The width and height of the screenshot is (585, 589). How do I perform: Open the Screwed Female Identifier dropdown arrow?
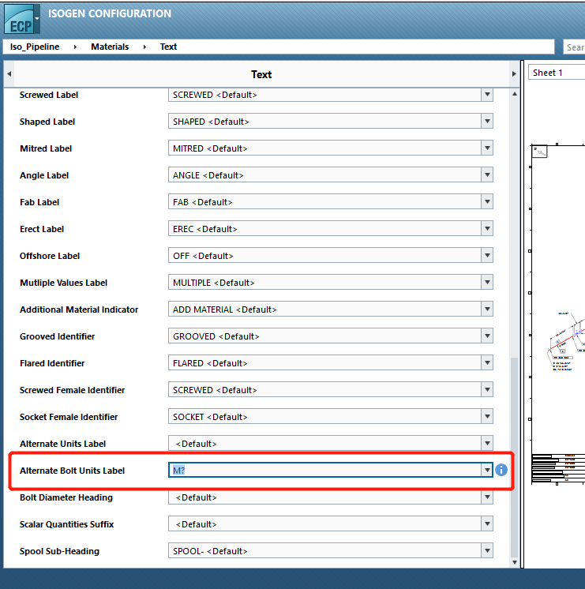[x=487, y=390]
